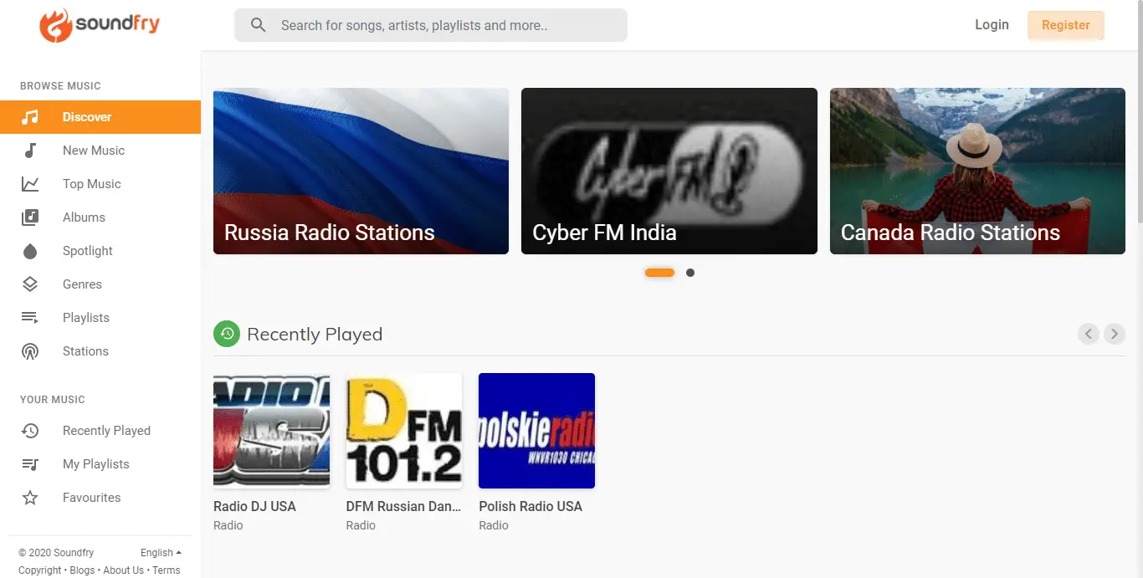The image size is (1143, 578).
Task: Click the Recently Played section heading
Action: click(315, 334)
